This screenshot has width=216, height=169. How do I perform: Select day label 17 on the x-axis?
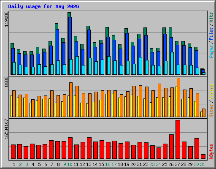114,164
